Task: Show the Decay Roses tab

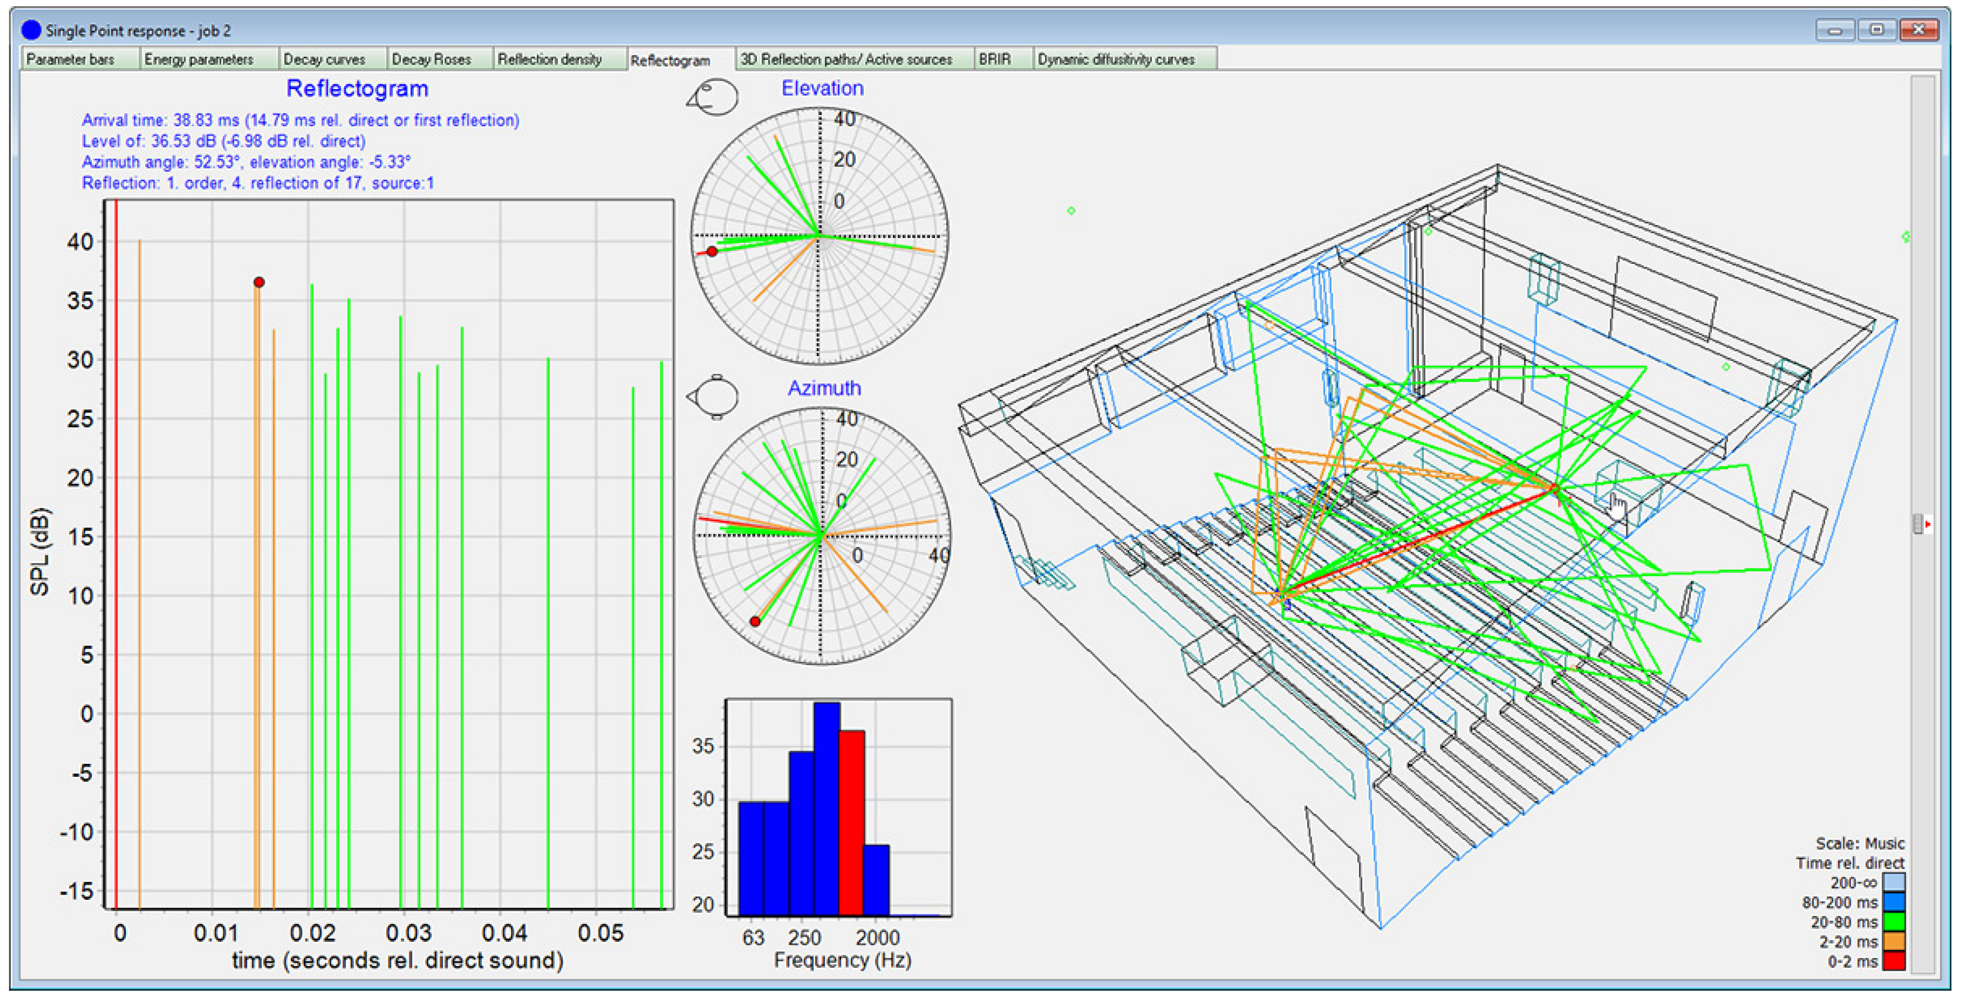Action: click(432, 59)
